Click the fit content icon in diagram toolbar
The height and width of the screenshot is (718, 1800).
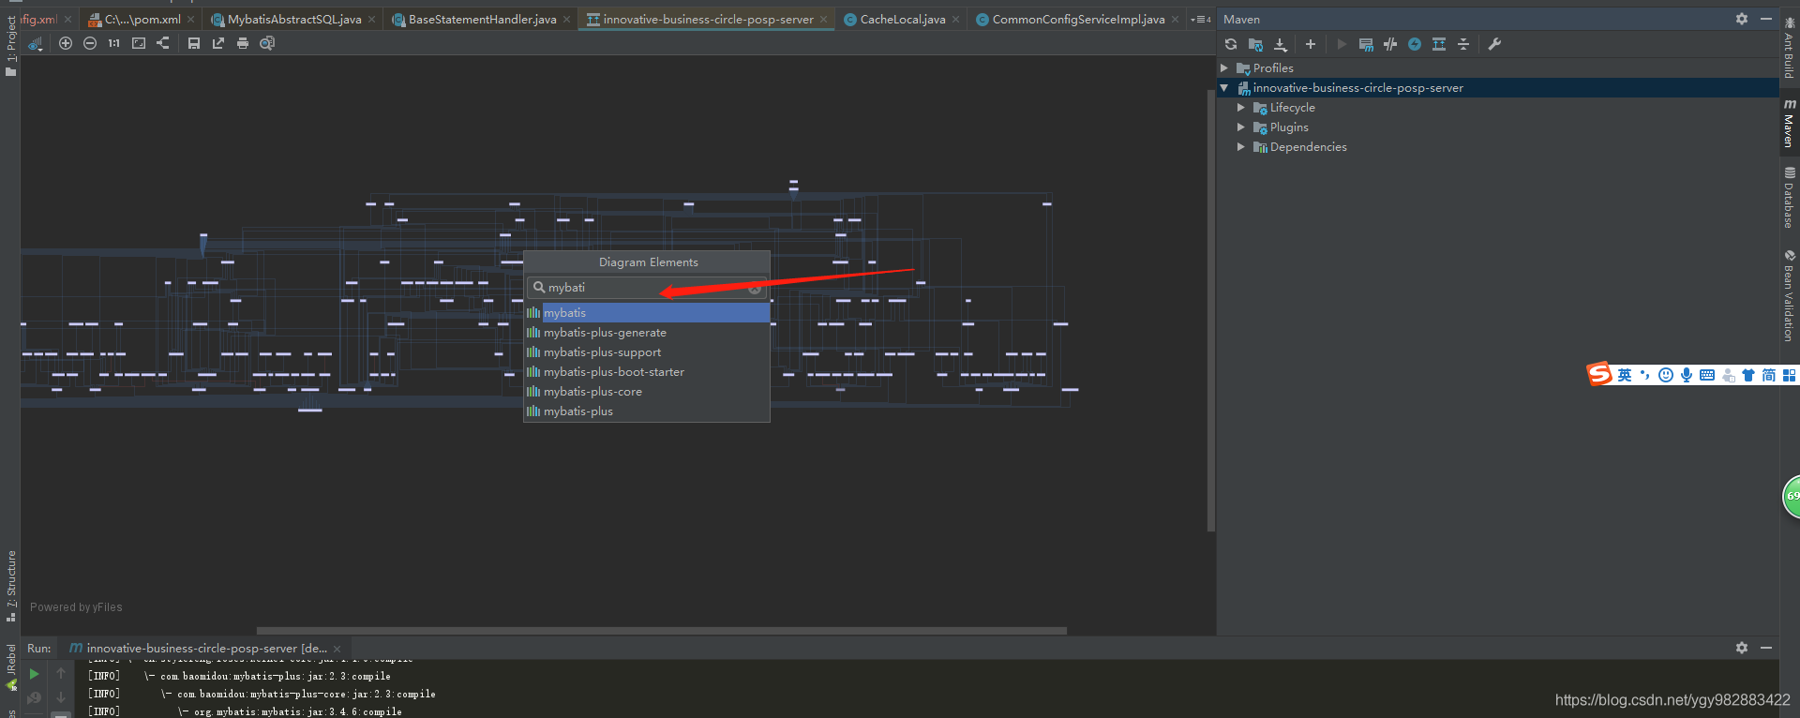click(x=139, y=43)
